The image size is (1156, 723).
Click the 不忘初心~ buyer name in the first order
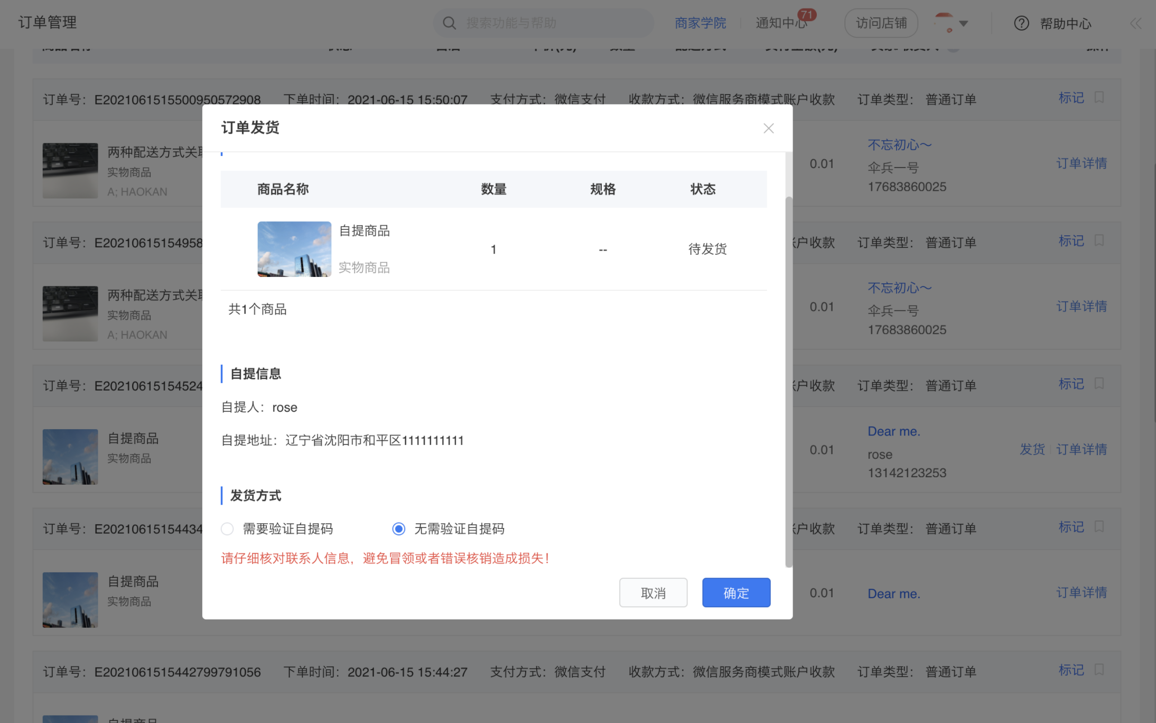click(x=899, y=145)
